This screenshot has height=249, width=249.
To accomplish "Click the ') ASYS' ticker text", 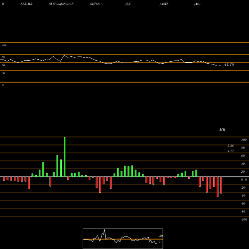I will point(164,4).
